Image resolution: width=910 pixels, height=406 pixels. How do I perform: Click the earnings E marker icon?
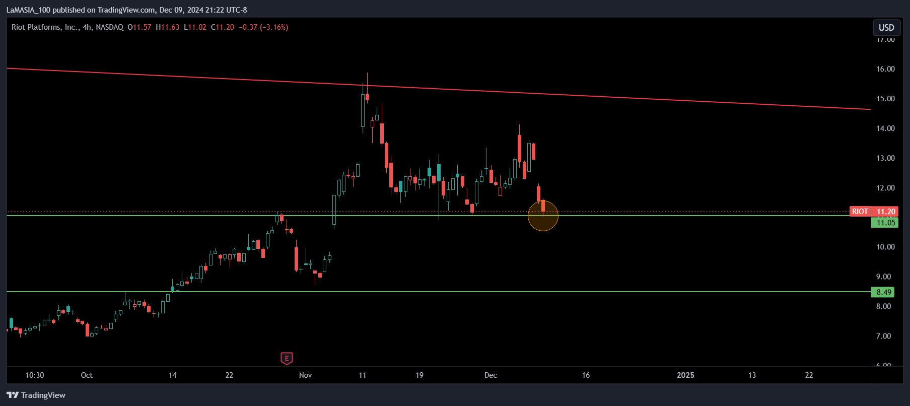pyautogui.click(x=287, y=359)
